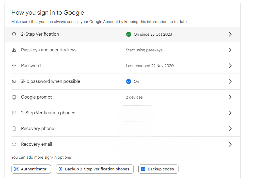258x178 pixels.
Task: Expand 2-Step Verification row with its chevron
Action: click(230, 34)
